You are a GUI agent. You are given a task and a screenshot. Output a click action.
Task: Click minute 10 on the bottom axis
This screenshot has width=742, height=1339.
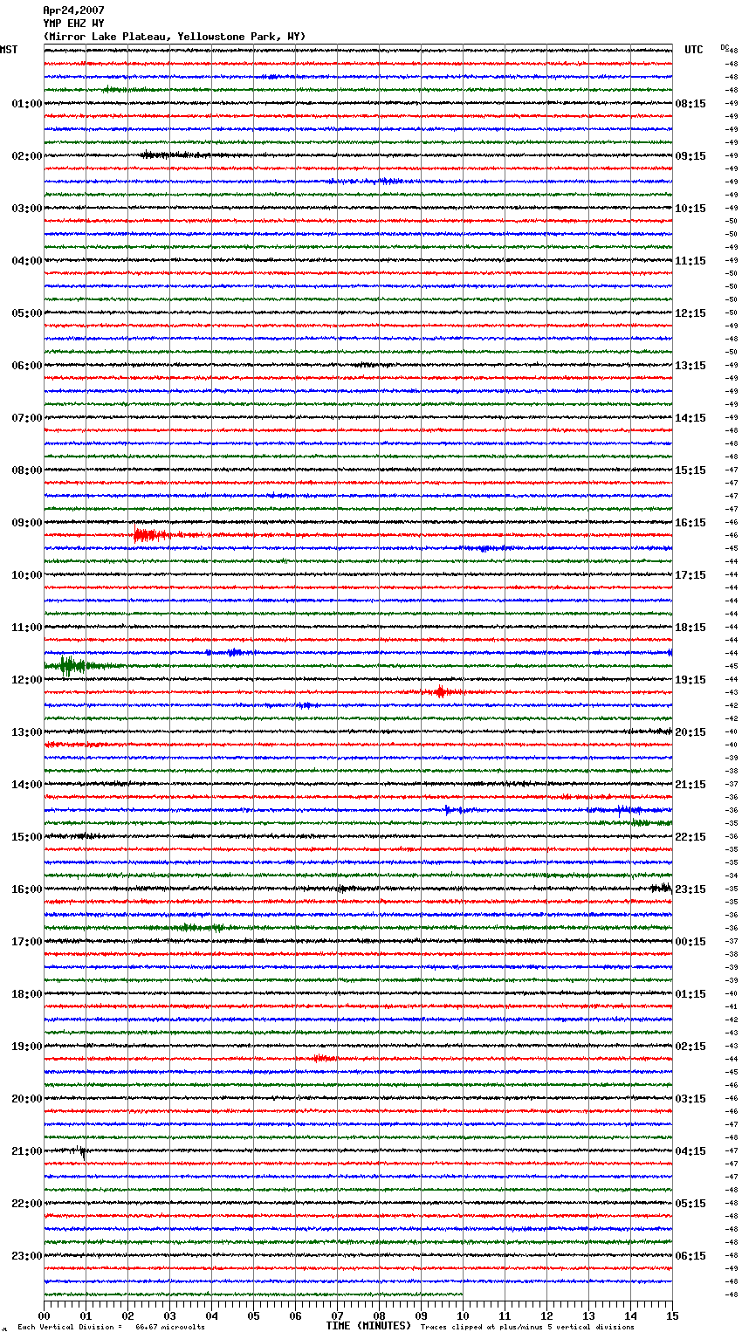pyautogui.click(x=463, y=1315)
